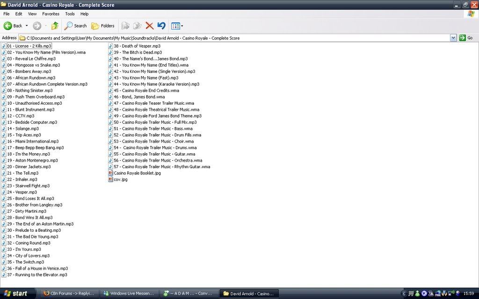The height and width of the screenshot is (299, 479).
Task: Click the red Delete icon
Action: click(149, 26)
